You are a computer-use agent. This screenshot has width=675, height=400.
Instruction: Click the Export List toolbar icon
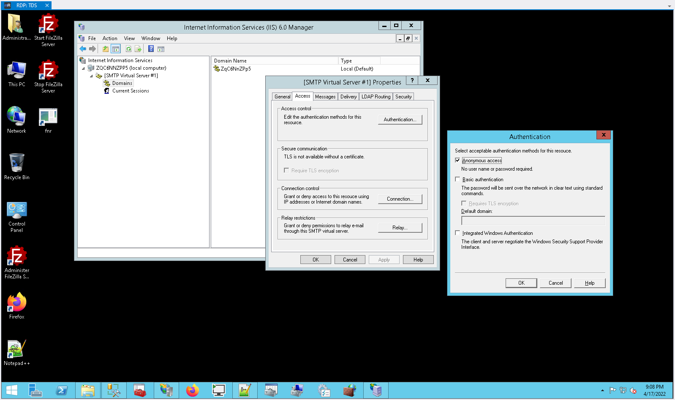pyautogui.click(x=138, y=49)
